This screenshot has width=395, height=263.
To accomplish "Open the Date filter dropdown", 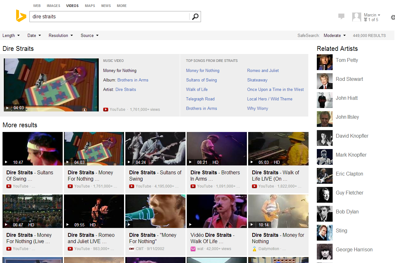I will click(34, 35).
